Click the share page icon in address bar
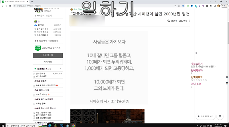This screenshot has height=127, width=229. pos(179,6)
